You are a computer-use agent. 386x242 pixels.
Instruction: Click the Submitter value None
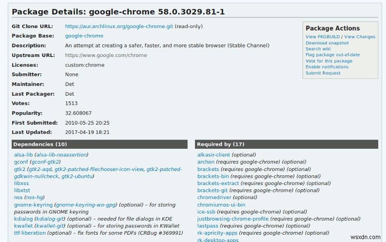click(x=71, y=74)
